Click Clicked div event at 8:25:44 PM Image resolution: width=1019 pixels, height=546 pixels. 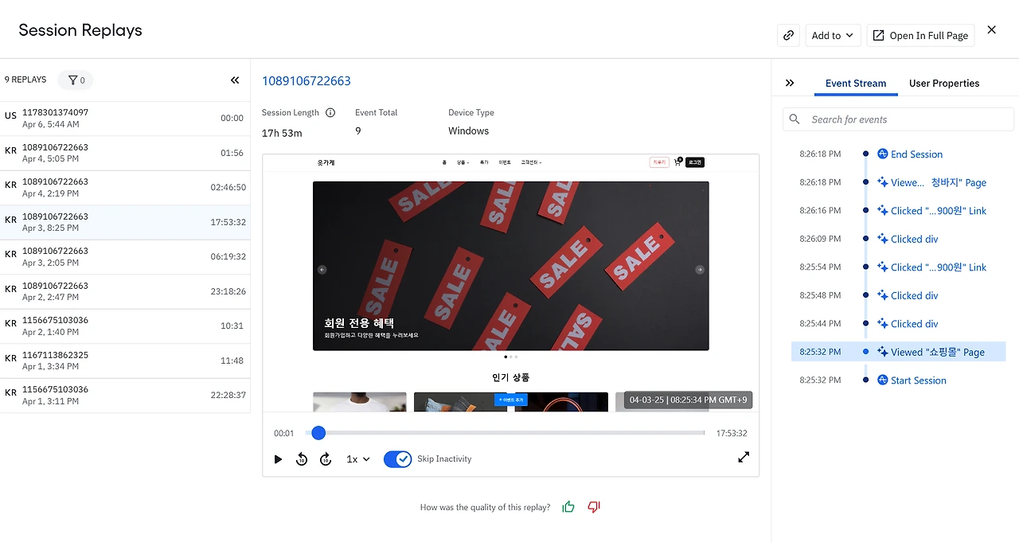[914, 324]
